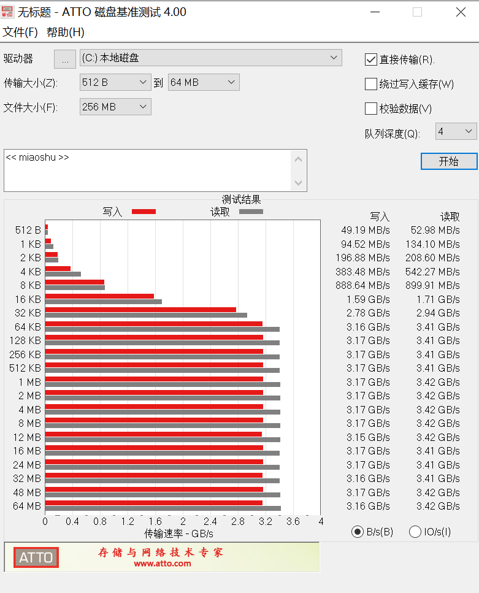
Task: Select the IO/s(I) radio button
Action: [x=415, y=532]
